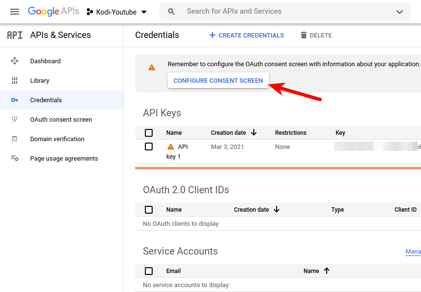Screen dimensions: 421x292
Task: Click the key icon next to Credentials
Action: coord(15,100)
